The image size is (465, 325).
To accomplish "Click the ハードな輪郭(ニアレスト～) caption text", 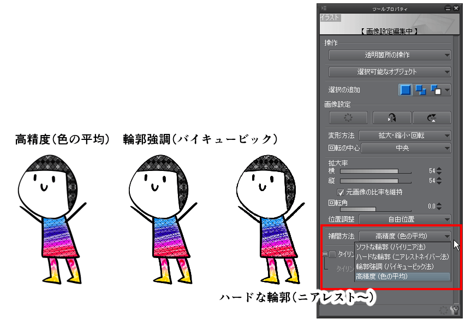I will pos(297,297).
